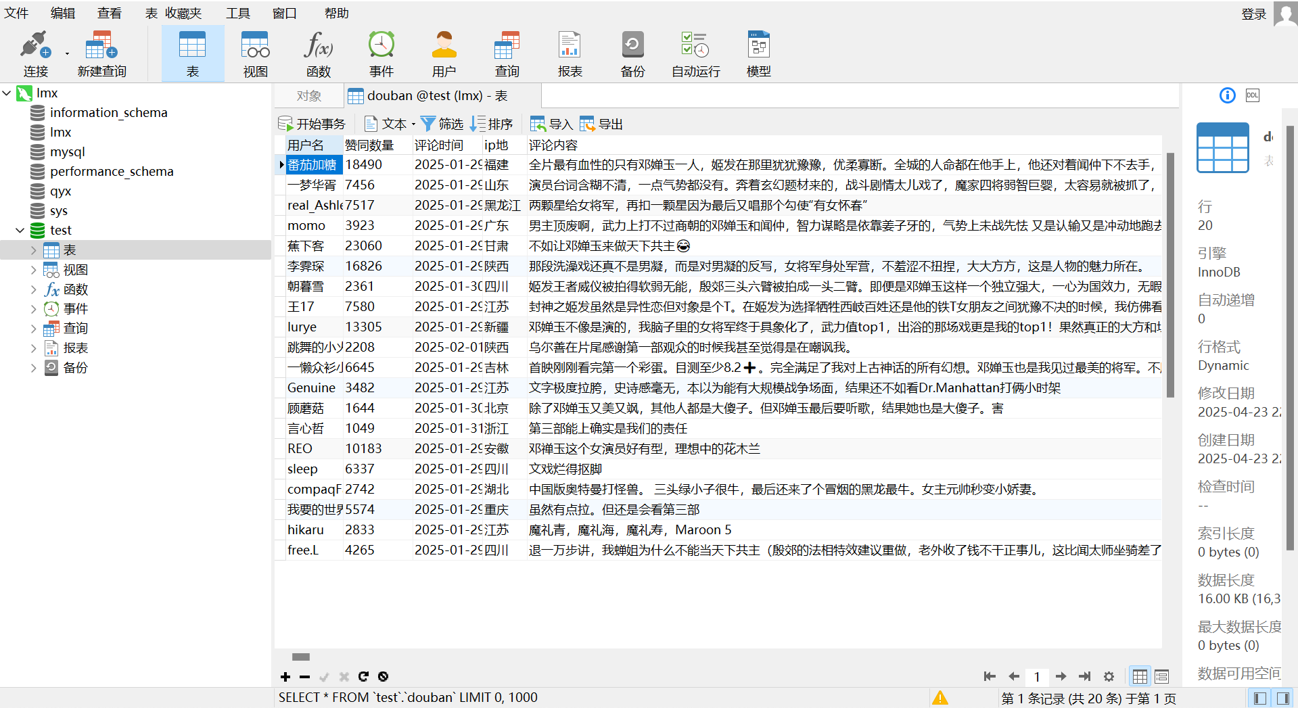This screenshot has width=1298, height=708.
Task: Open the 文本 view dropdown arrow
Action: [x=415, y=124]
